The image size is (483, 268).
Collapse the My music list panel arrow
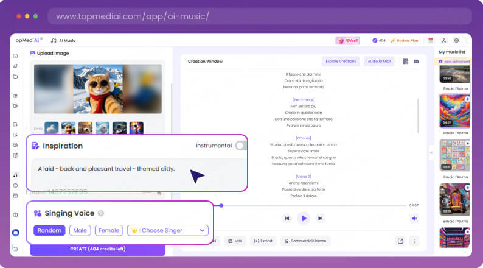click(431, 152)
